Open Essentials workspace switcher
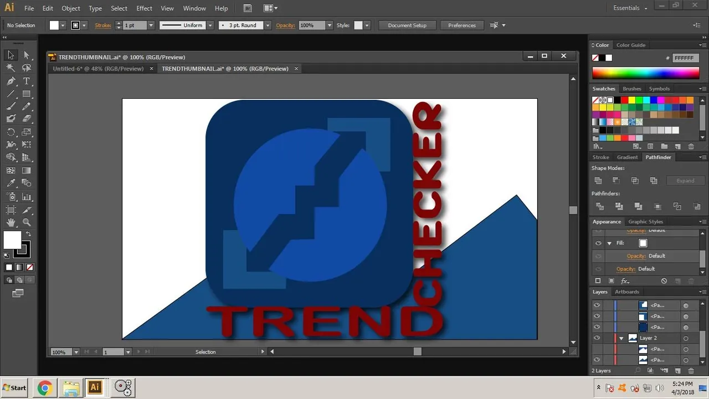This screenshot has height=399, width=709. [630, 8]
